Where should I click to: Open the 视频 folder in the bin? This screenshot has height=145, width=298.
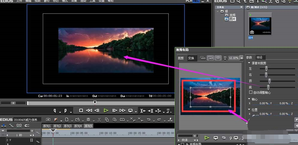232,15
